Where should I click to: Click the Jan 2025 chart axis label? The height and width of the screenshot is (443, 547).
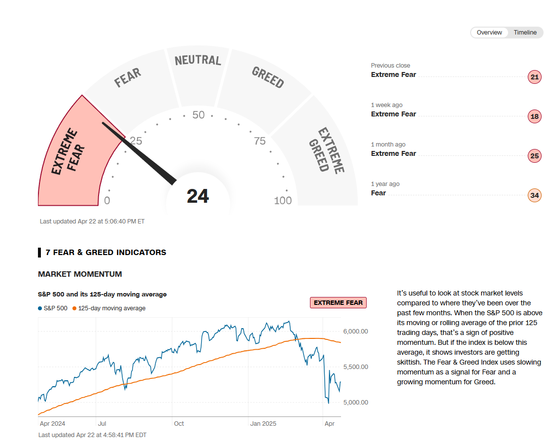click(x=263, y=424)
